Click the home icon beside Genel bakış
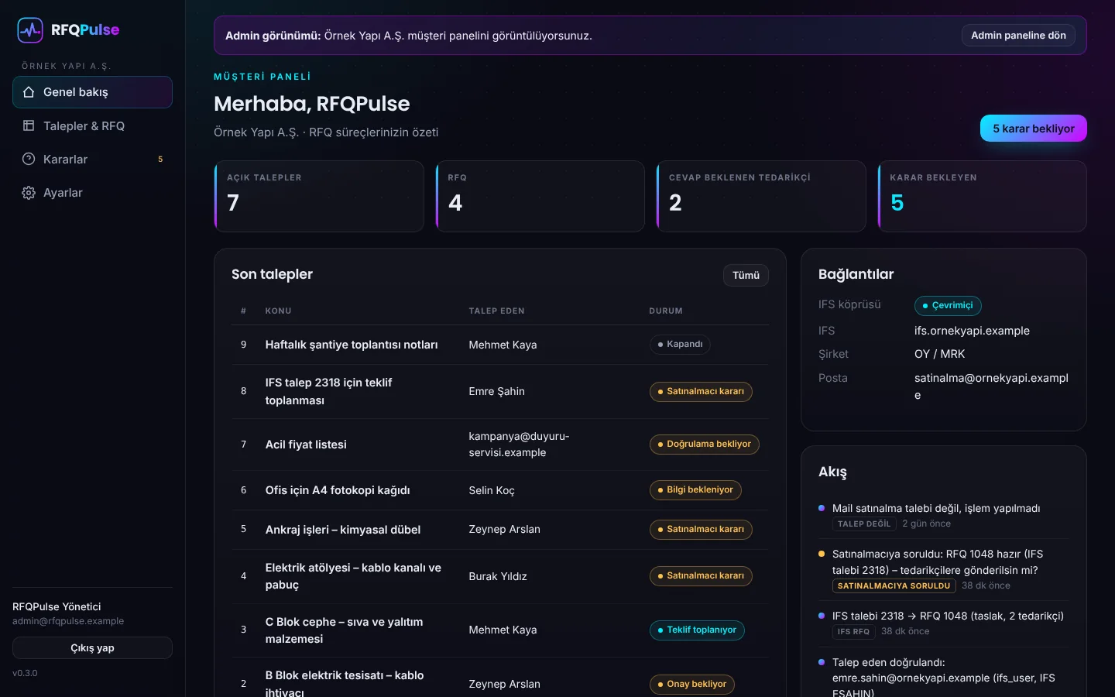 (29, 92)
